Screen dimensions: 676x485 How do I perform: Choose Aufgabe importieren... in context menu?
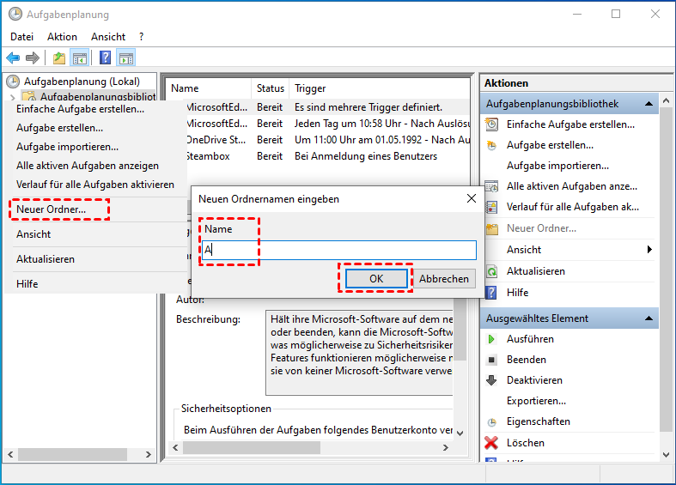point(67,147)
